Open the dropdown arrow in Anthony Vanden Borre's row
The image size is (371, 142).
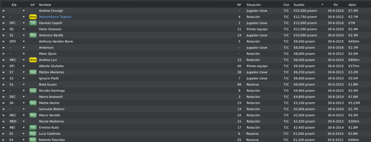[x=24, y=42]
